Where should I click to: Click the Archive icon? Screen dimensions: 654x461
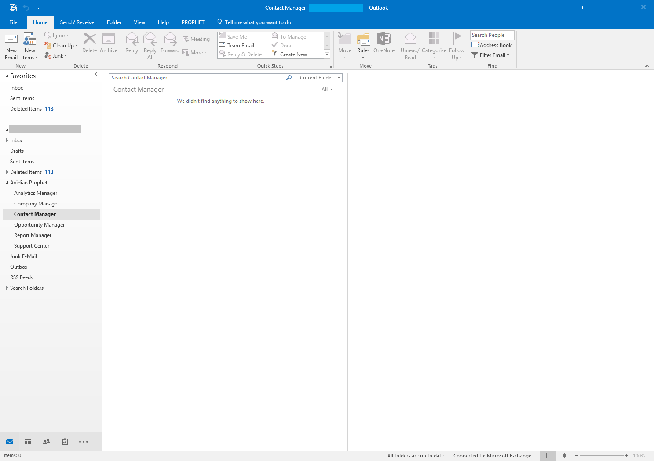pyautogui.click(x=109, y=39)
